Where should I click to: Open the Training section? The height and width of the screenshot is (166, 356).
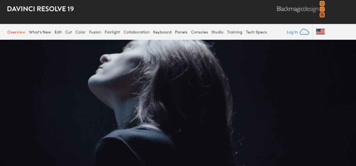coord(235,32)
